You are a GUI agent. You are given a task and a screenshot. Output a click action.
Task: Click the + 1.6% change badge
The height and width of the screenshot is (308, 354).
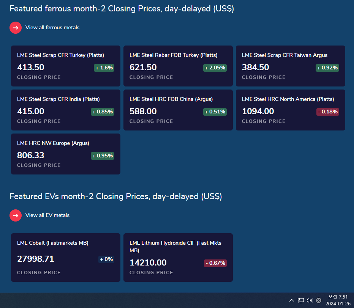(x=104, y=68)
